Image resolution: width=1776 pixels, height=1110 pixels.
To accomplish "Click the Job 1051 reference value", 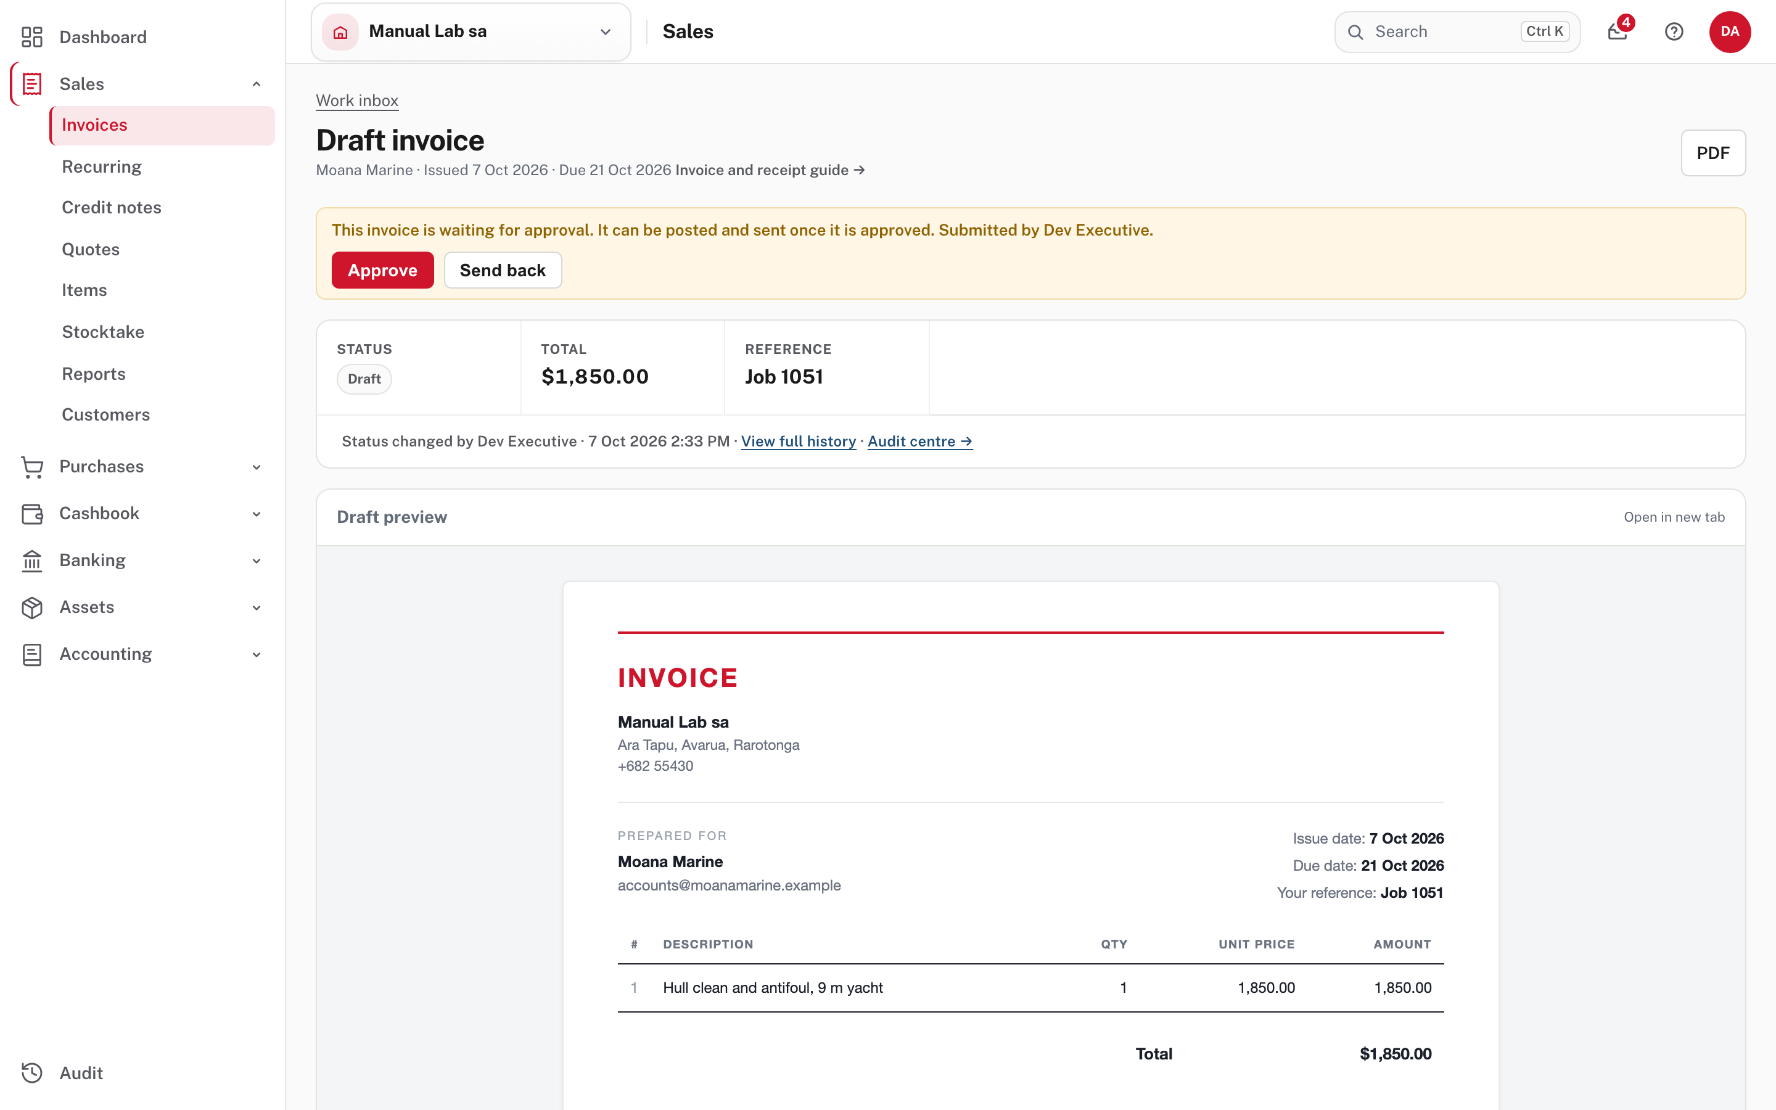I will tap(784, 377).
